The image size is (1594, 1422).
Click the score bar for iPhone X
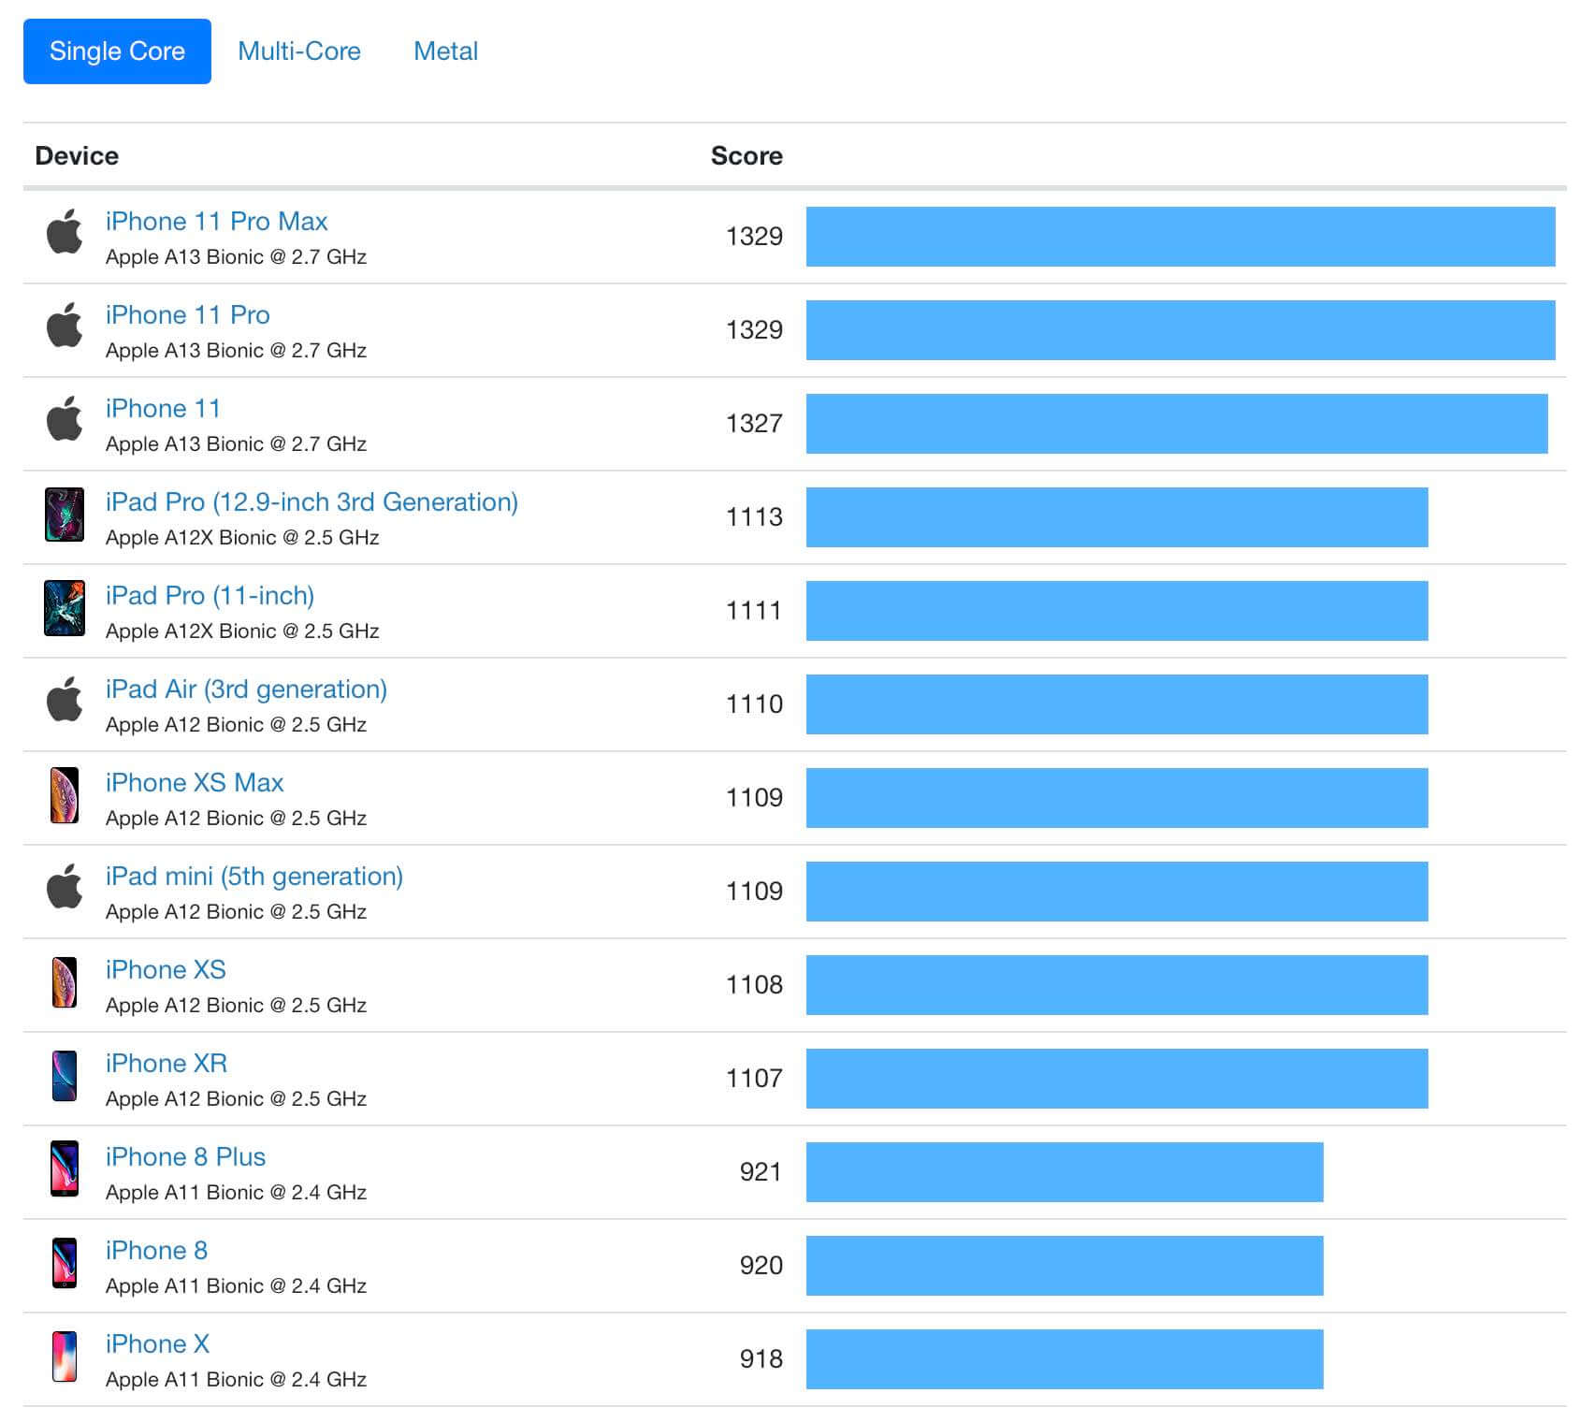(x=1065, y=1359)
